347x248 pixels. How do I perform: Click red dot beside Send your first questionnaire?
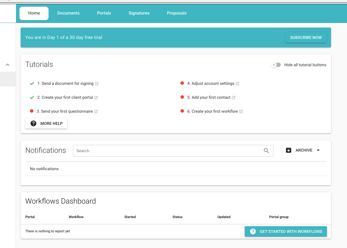pos(32,111)
